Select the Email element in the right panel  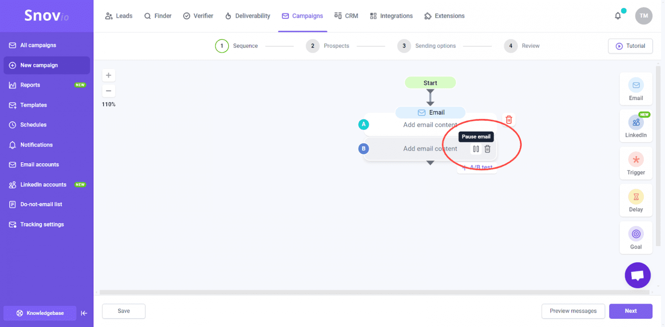(636, 89)
